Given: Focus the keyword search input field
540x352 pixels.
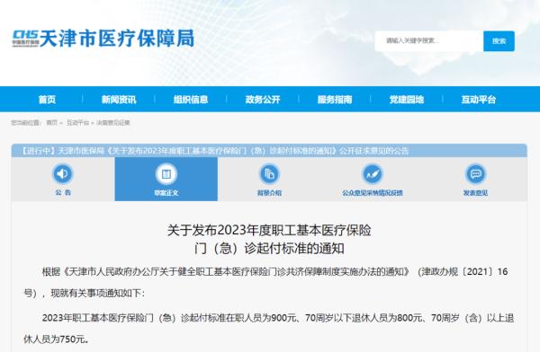Looking at the screenshot, I should coord(429,41).
